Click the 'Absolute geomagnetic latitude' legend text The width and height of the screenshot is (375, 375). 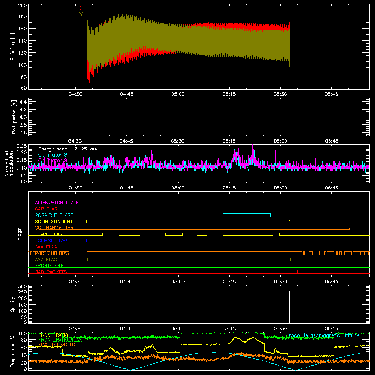tap(324, 336)
